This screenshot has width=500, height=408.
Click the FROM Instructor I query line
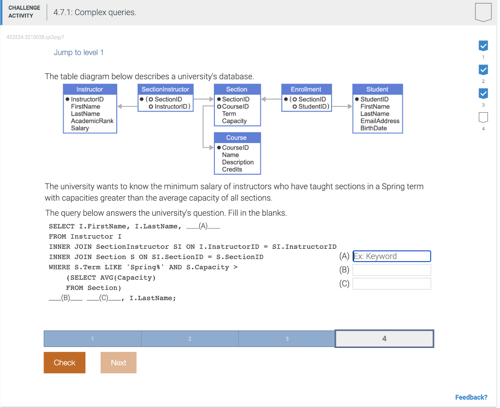85,237
